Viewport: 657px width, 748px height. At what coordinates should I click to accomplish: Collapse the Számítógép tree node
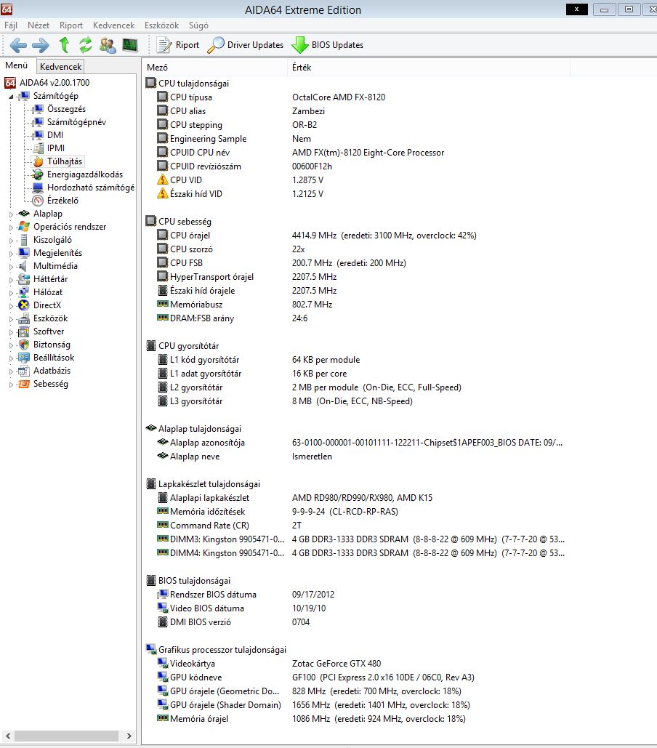pos(12,97)
